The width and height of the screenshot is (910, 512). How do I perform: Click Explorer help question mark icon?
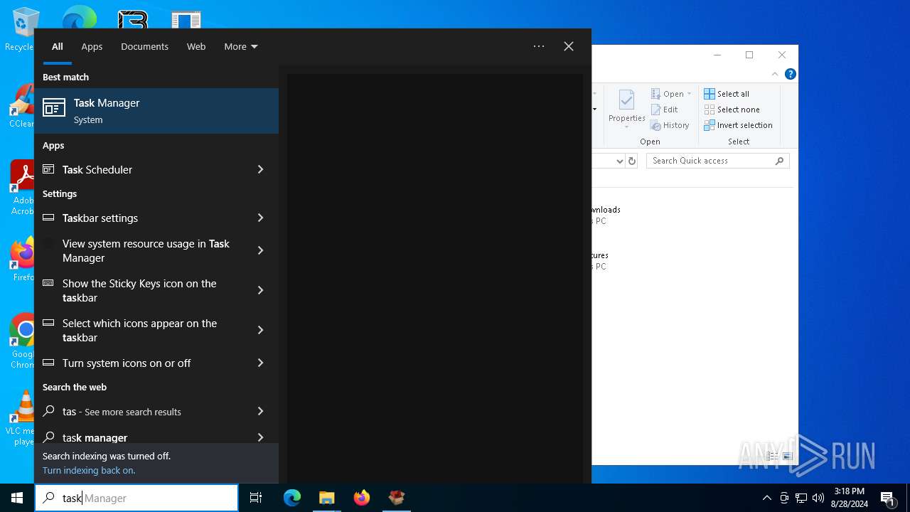tap(790, 74)
